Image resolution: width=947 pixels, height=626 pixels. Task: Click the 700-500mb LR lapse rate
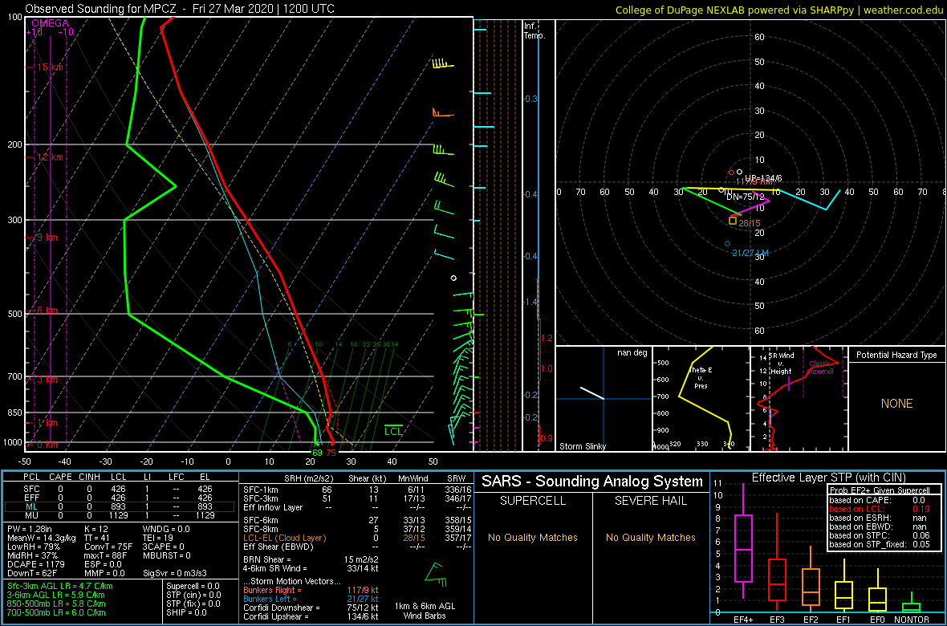(x=56, y=612)
